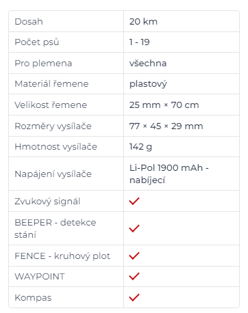Select the Počet psů label
This screenshot has width=248, height=313.
(x=37, y=42)
